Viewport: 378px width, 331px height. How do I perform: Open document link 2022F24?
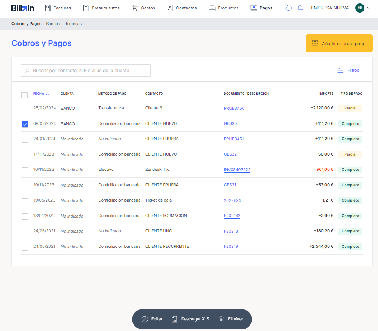(x=232, y=200)
